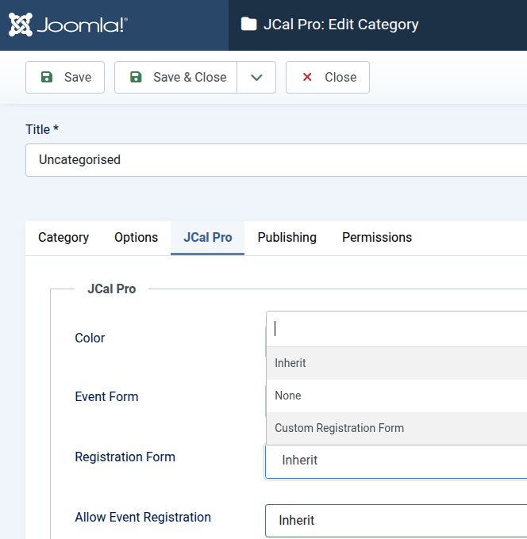Click the Event Form label
This screenshot has width=527, height=539.
tap(106, 397)
